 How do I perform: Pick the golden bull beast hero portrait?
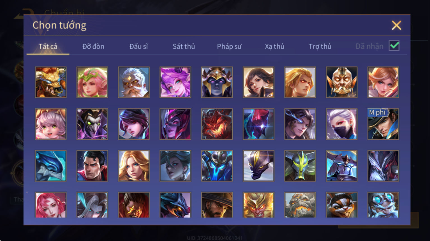[51, 82]
